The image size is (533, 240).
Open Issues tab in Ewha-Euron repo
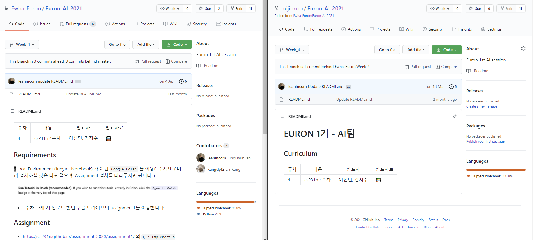[42, 24]
